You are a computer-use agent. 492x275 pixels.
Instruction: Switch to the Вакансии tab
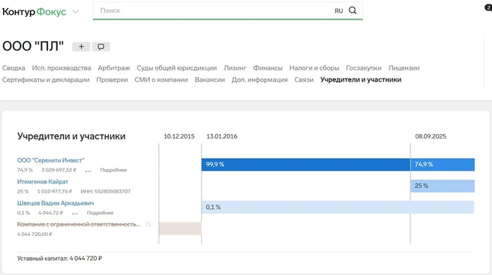(x=209, y=79)
